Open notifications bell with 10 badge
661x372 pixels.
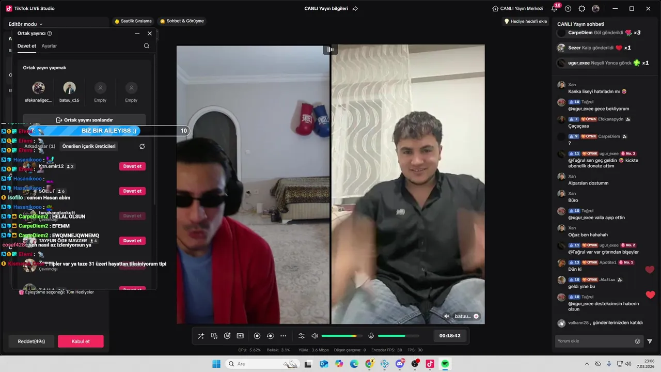point(555,8)
